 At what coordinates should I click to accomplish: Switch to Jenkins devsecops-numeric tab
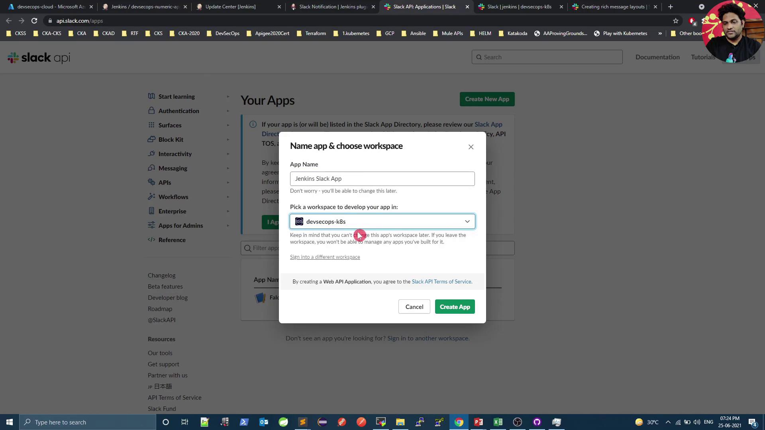[x=143, y=7]
